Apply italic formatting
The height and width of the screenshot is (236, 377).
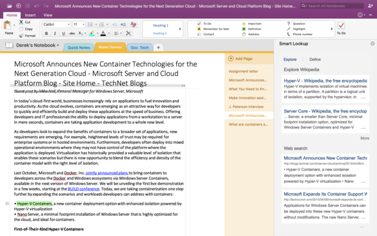[x=55, y=33]
